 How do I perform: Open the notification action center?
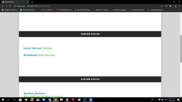(179, 99)
